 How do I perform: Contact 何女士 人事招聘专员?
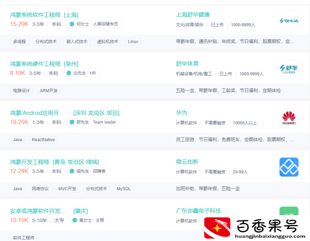tap(94, 24)
